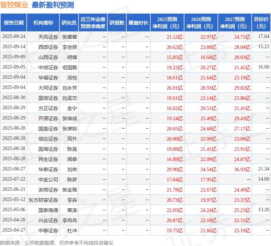Viewport: 271px width, 246px height.
Task: Click the 中金公司 institution name
Action: click(48, 180)
